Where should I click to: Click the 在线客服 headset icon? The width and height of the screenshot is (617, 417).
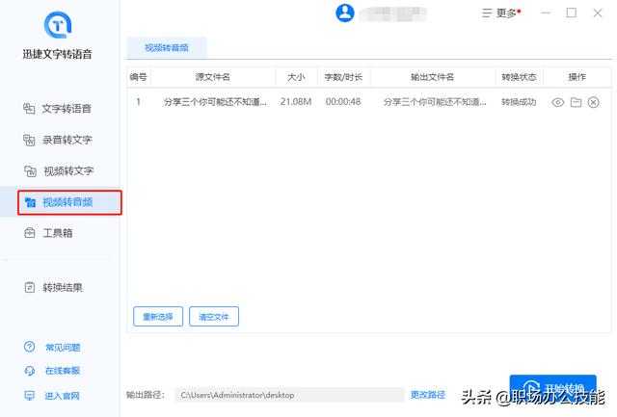(30, 371)
